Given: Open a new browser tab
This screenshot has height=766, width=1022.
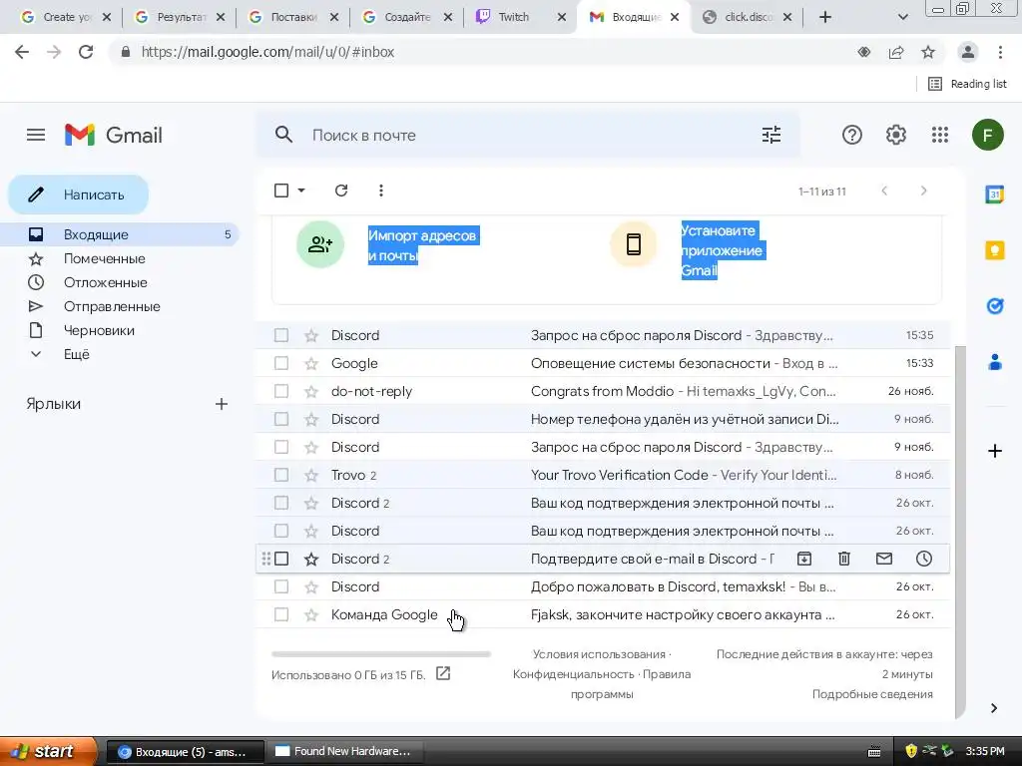Looking at the screenshot, I should pyautogui.click(x=824, y=17).
